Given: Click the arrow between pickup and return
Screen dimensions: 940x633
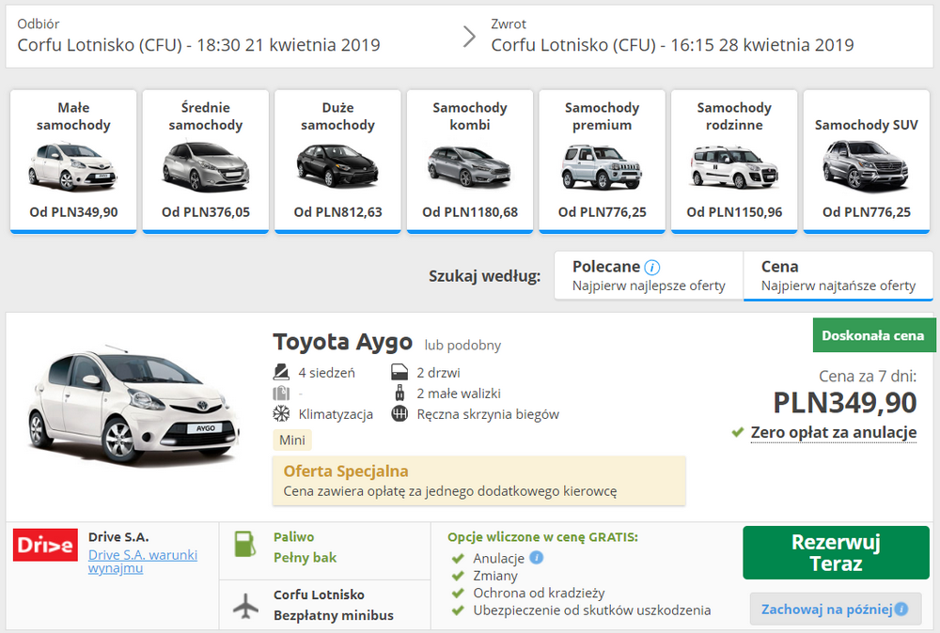Looking at the screenshot, I should (469, 37).
